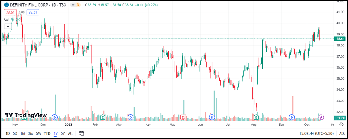
Task: Click the orange D delayed-data badge
Action: click(x=78, y=5)
